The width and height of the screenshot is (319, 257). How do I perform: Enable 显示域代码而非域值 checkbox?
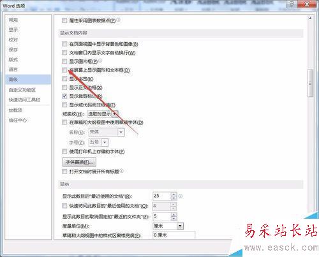[x=64, y=105]
